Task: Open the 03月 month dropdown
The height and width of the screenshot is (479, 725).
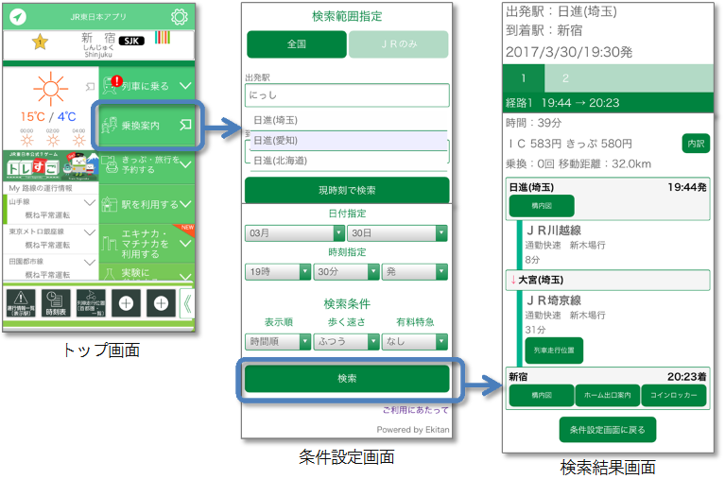Action: pos(295,233)
